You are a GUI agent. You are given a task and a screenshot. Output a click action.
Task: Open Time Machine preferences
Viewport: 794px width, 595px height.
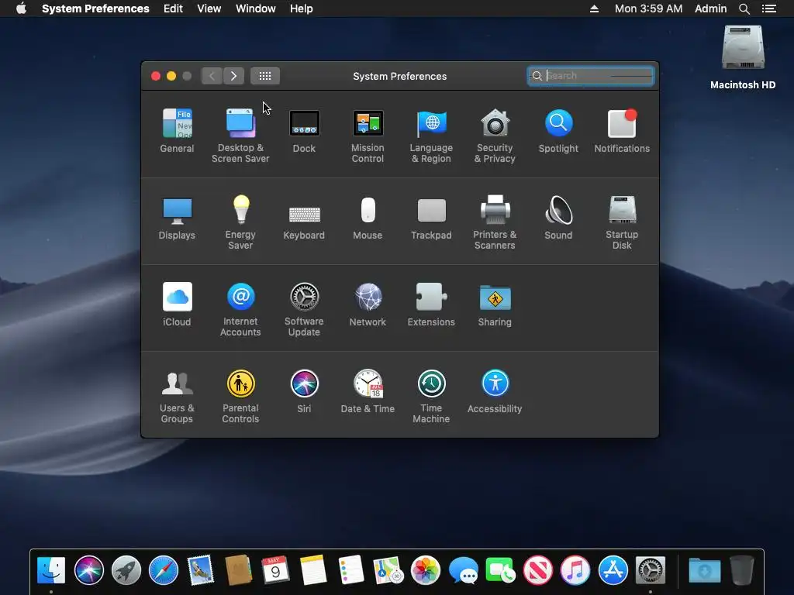coord(431,396)
